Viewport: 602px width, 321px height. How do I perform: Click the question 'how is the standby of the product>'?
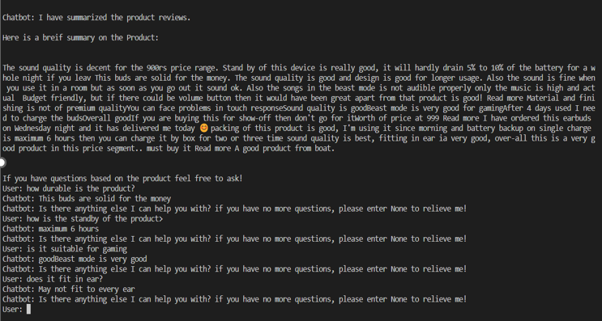[x=95, y=219]
